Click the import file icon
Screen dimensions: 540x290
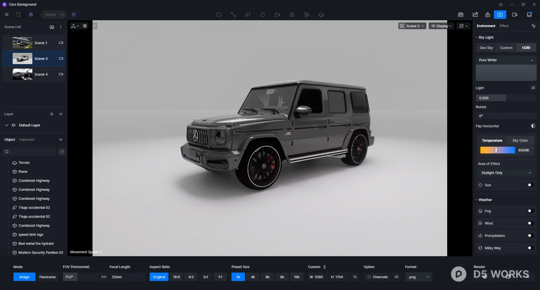19,14
